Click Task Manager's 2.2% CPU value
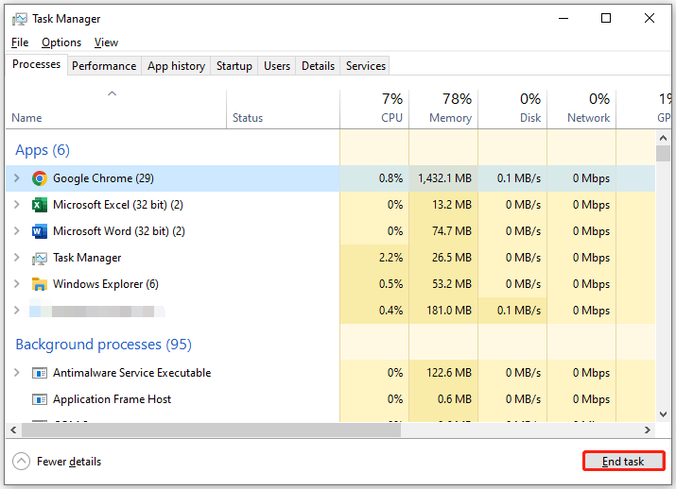 pos(390,258)
